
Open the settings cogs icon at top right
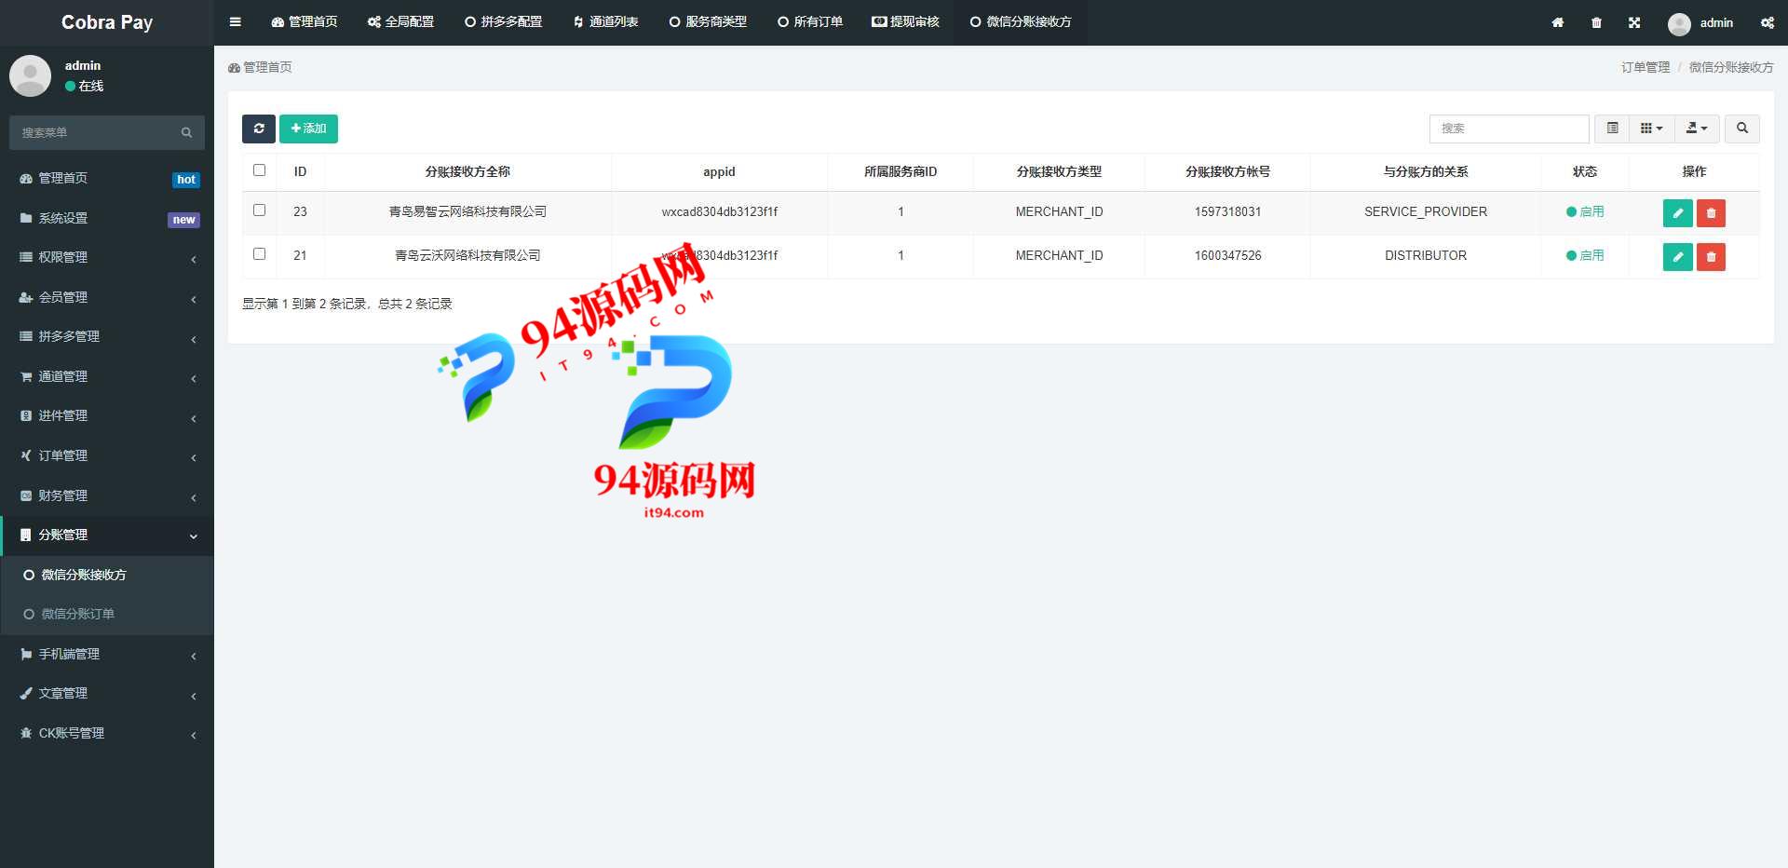(1768, 22)
